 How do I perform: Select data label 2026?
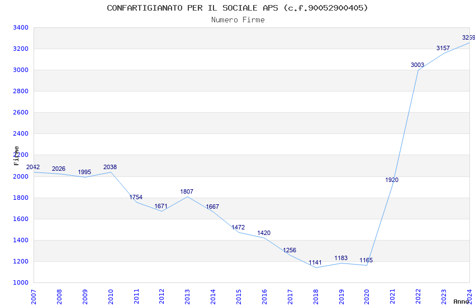click(x=59, y=169)
